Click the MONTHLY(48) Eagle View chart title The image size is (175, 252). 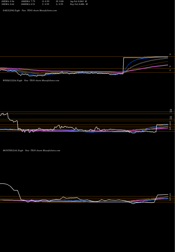click(31, 150)
